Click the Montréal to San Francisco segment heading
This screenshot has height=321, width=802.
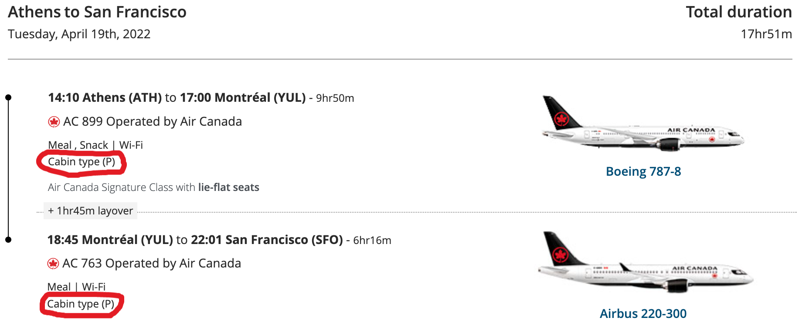[x=195, y=240]
